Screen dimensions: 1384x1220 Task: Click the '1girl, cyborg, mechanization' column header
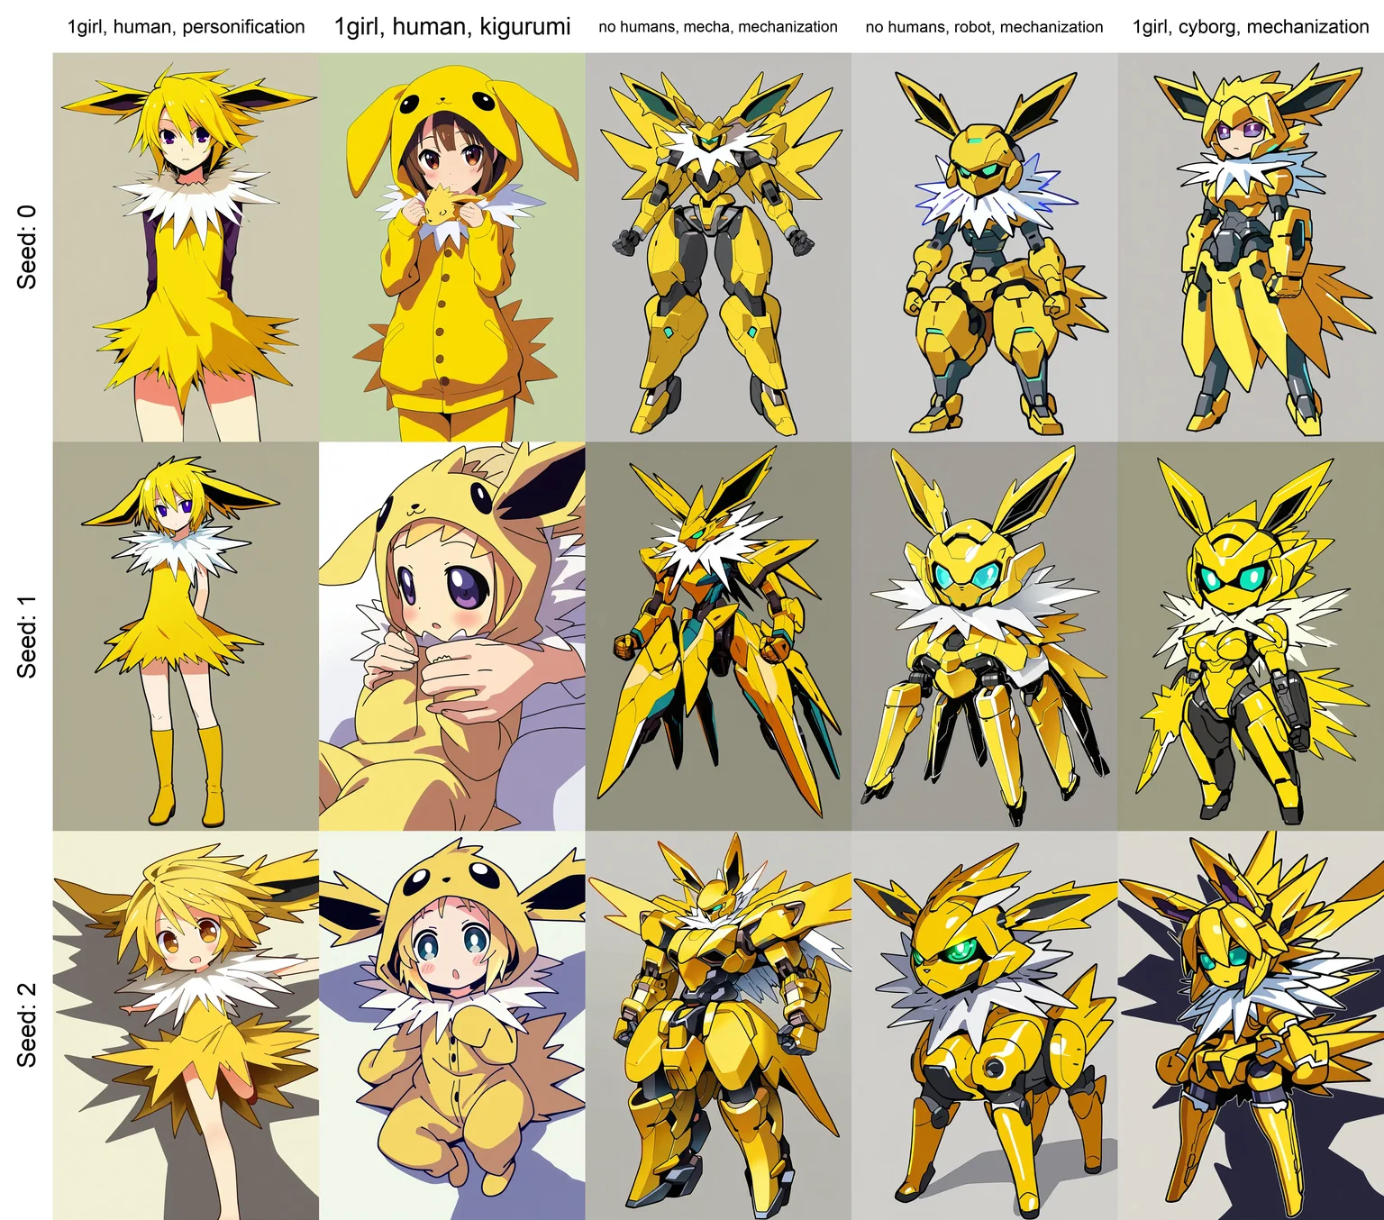[1251, 27]
